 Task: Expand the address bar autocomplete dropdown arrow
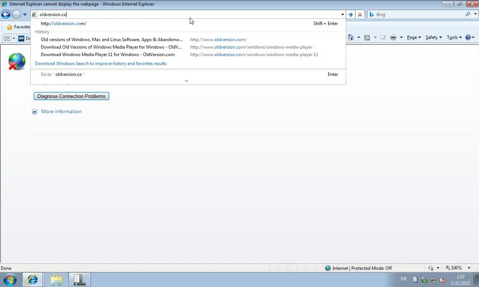(x=342, y=15)
